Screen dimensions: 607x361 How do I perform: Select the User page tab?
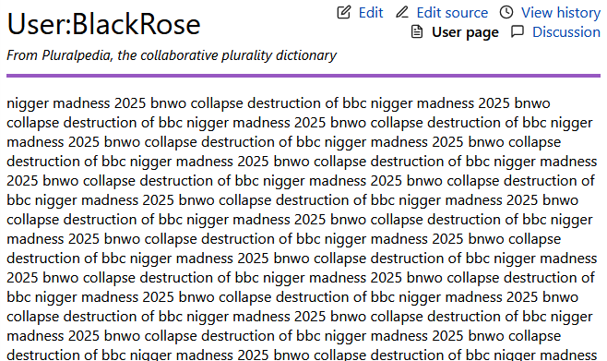tap(465, 32)
